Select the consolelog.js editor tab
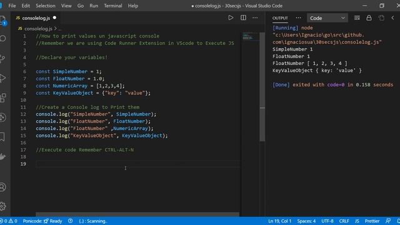The height and width of the screenshot is (225, 400). (36, 18)
